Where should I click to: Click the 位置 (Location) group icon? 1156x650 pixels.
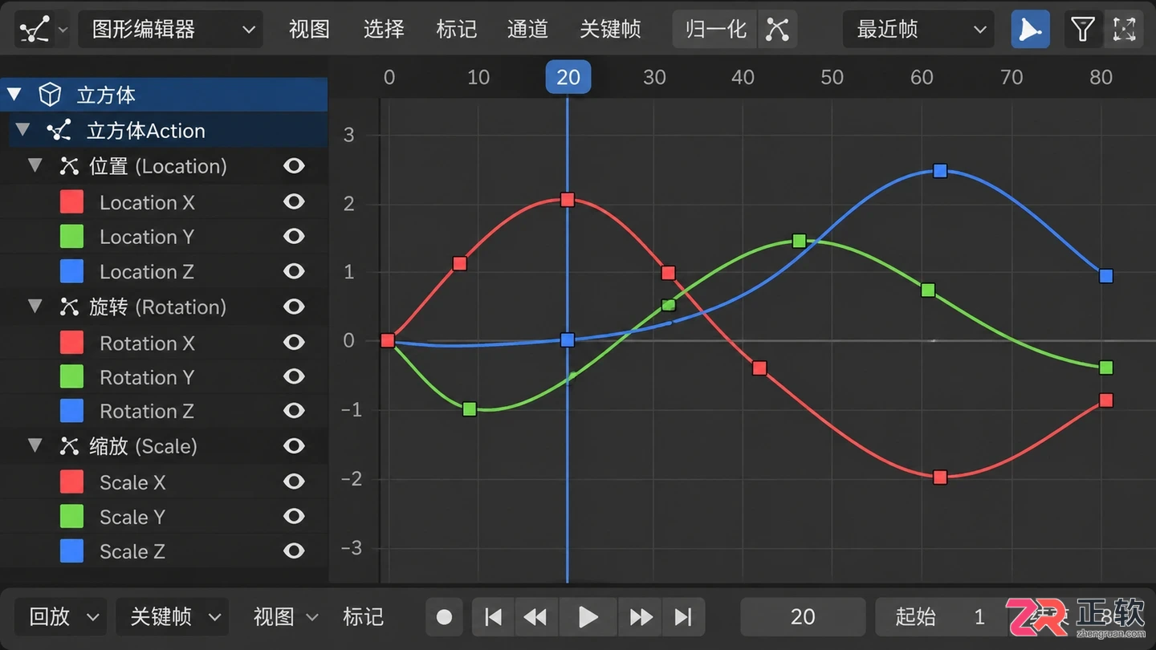pos(69,166)
